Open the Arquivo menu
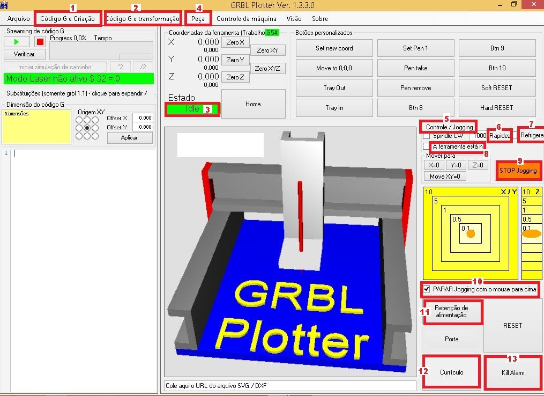Image resolution: width=544 pixels, height=396 pixels. coord(18,19)
